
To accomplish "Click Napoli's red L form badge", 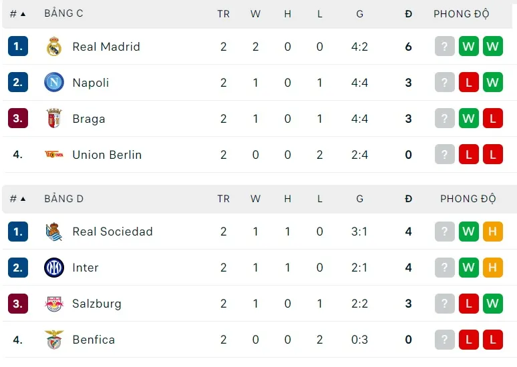I will tap(468, 83).
